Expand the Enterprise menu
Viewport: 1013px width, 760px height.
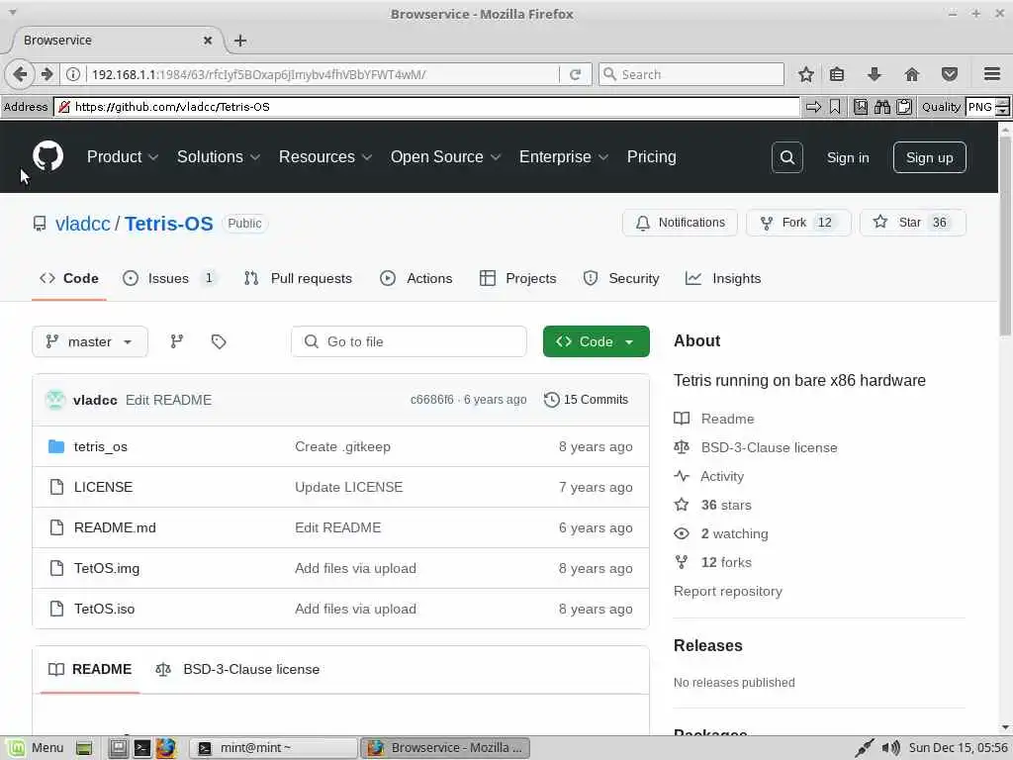tap(563, 156)
